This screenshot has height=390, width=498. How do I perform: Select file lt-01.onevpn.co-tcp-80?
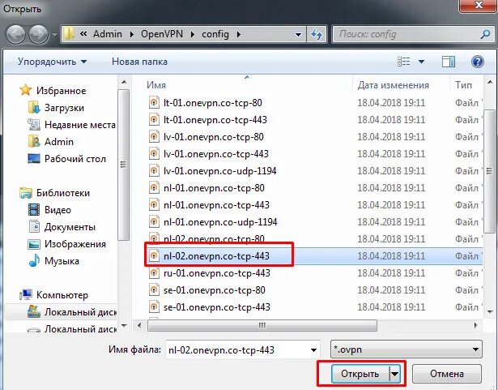pos(212,103)
